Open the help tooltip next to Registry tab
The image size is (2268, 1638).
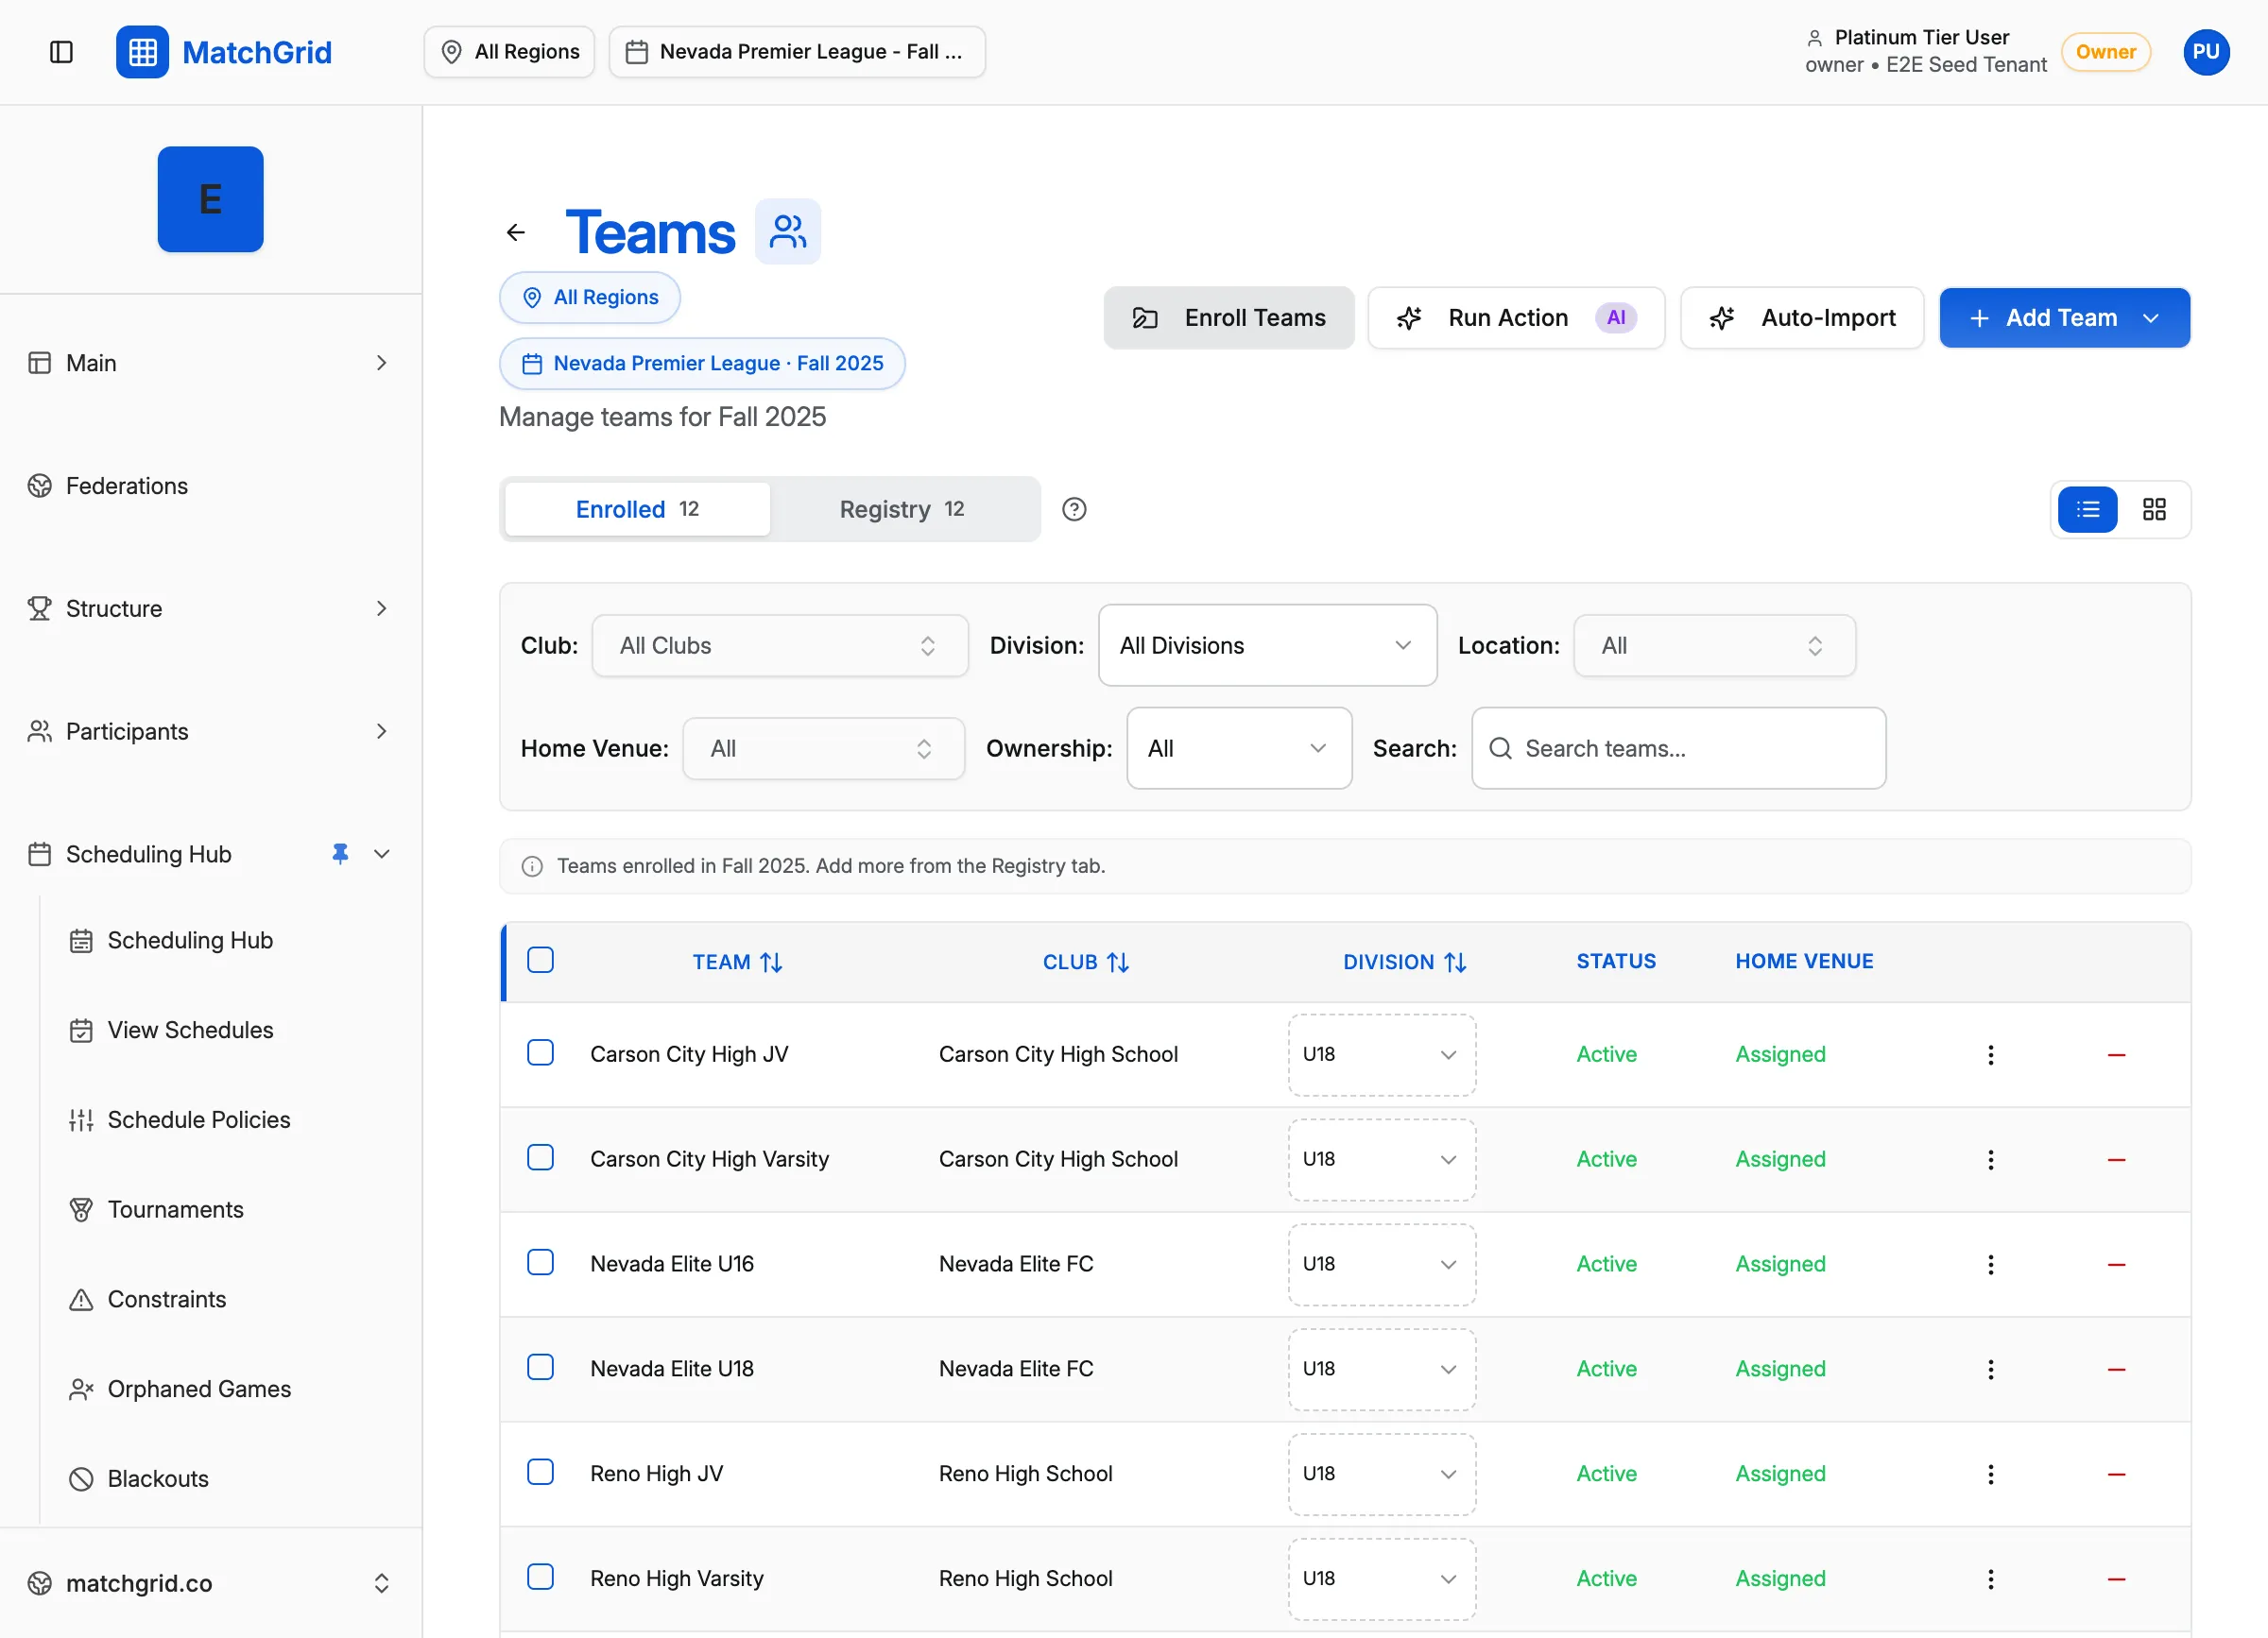pyautogui.click(x=1074, y=510)
